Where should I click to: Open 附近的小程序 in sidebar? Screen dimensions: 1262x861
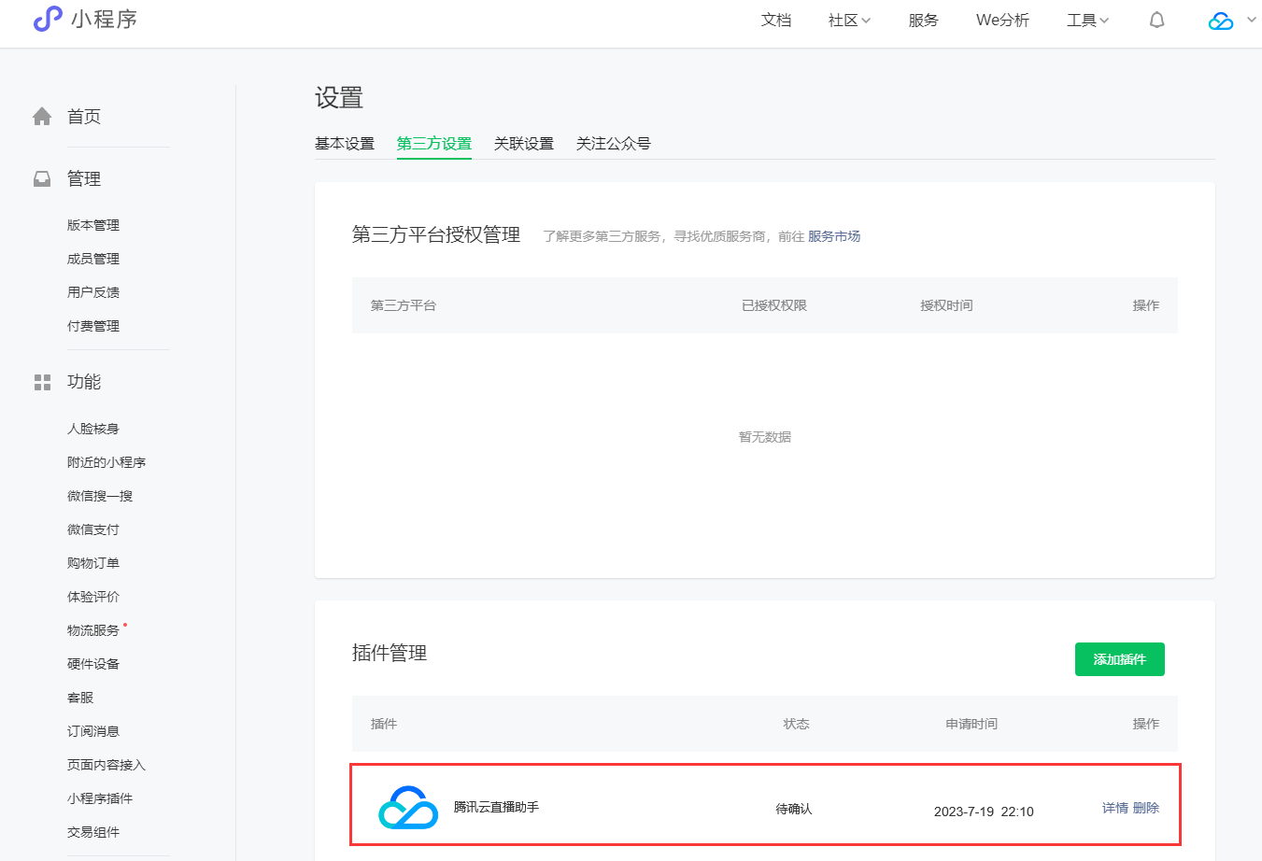[106, 462]
